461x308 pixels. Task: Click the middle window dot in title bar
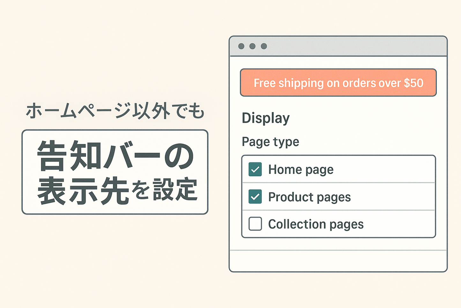pos(252,46)
